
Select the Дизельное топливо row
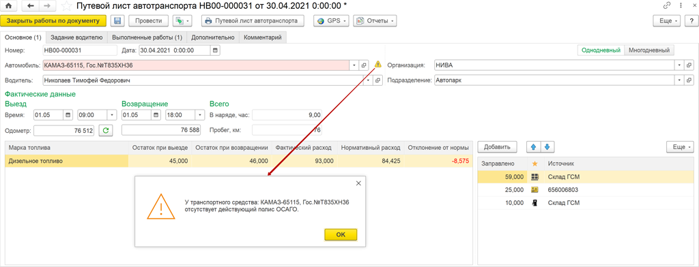click(x=238, y=161)
